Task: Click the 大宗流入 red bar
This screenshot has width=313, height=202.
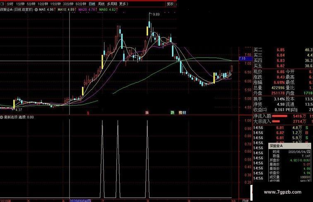Action: pyautogui.click(x=276, y=121)
